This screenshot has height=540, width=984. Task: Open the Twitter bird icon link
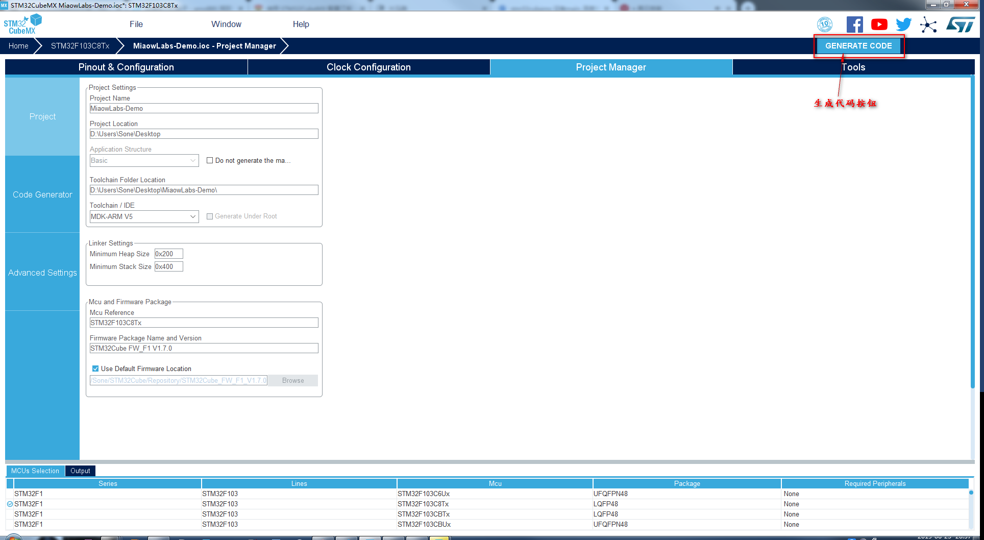[903, 24]
